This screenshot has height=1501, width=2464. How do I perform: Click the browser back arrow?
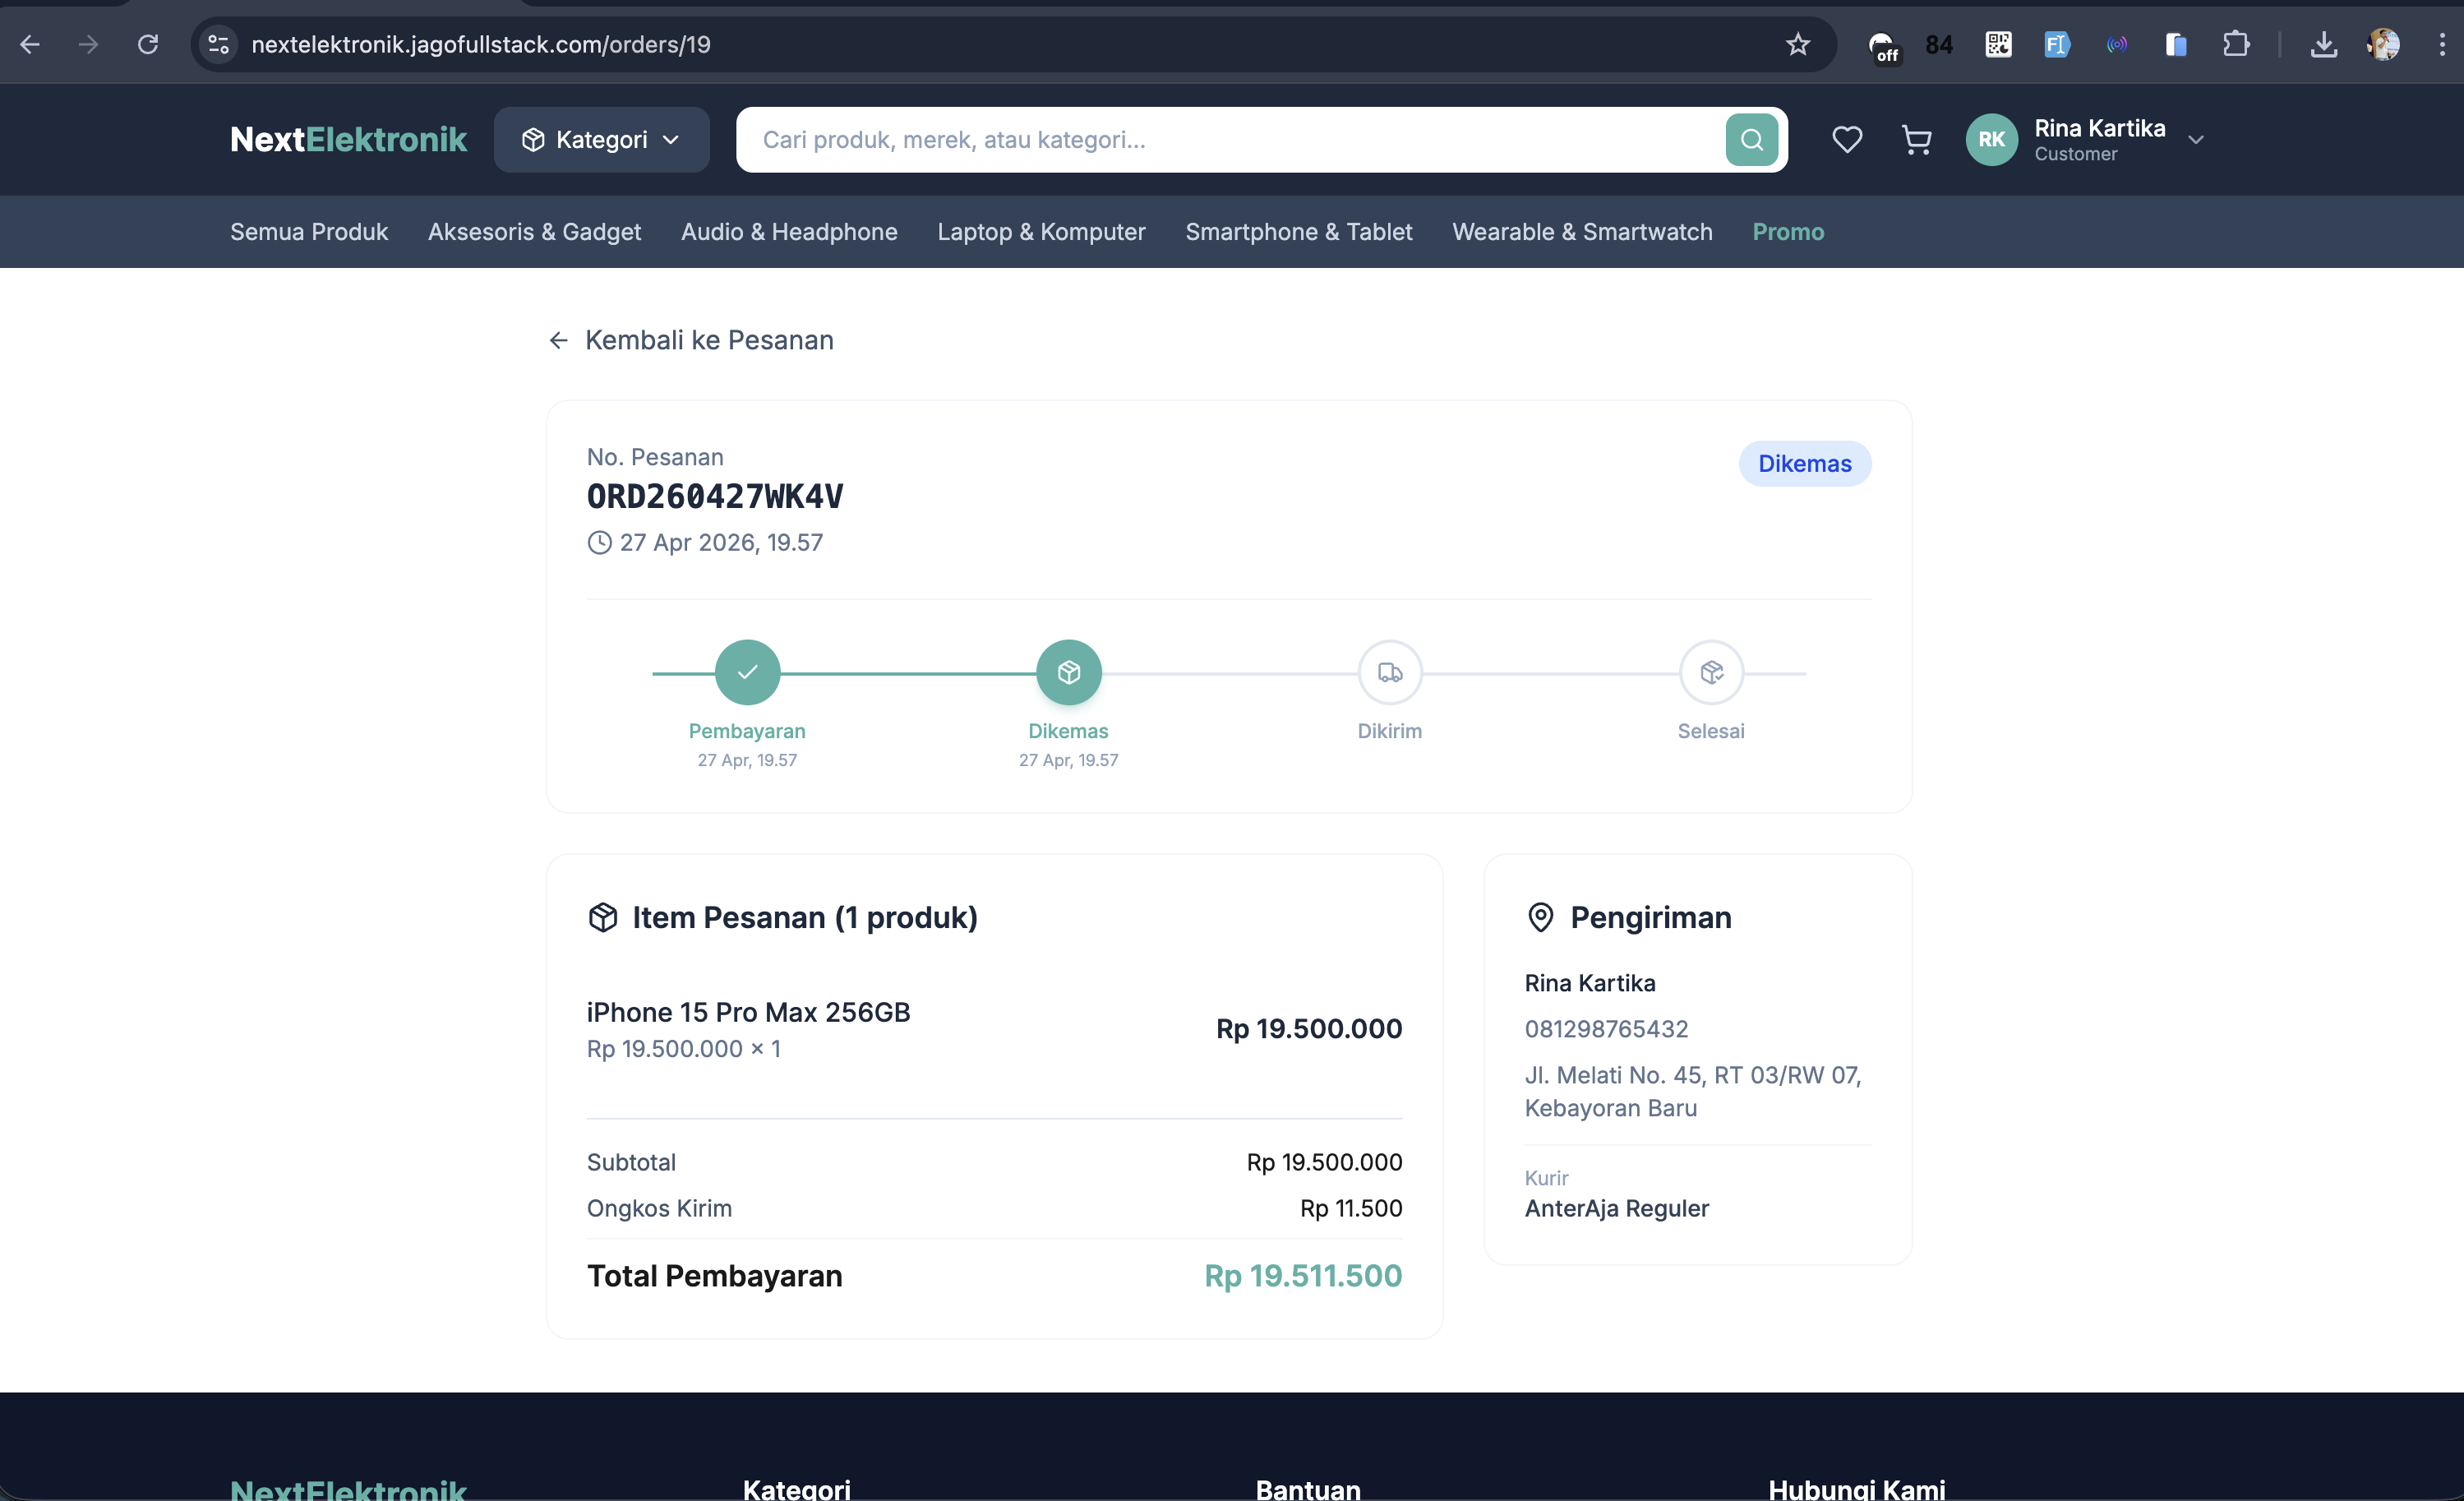[x=30, y=44]
